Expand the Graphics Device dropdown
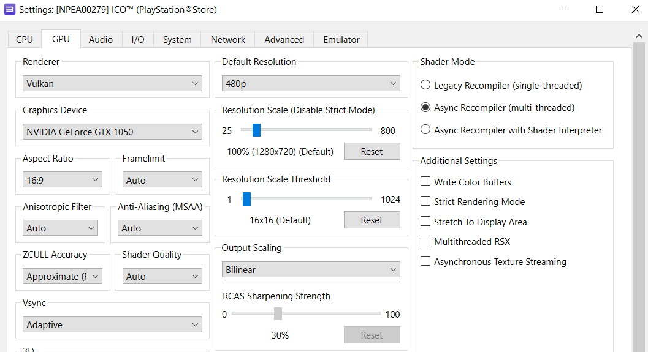The height and width of the screenshot is (352, 648). coord(113,132)
